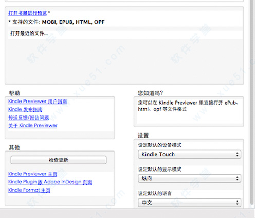
Task: Open Kindle Previewer 用户指南 link
Action: click(x=38, y=102)
